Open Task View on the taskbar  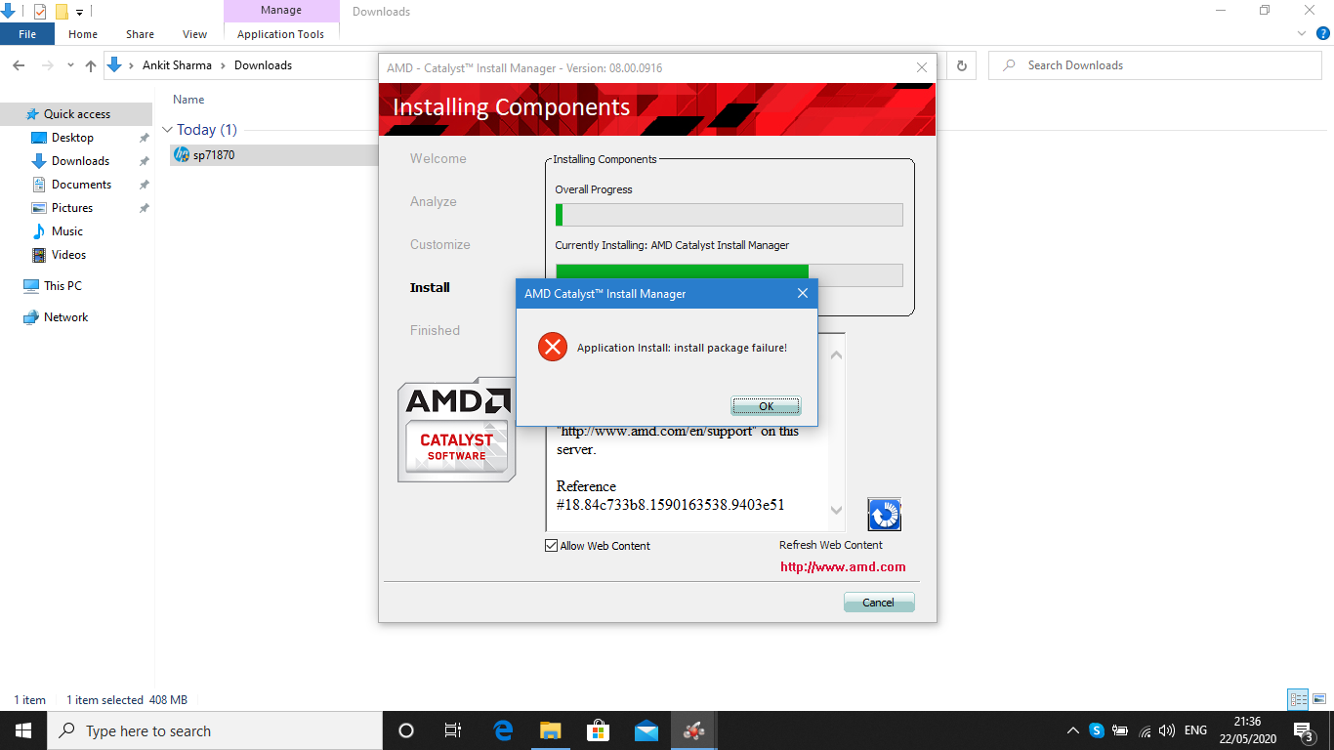(453, 730)
